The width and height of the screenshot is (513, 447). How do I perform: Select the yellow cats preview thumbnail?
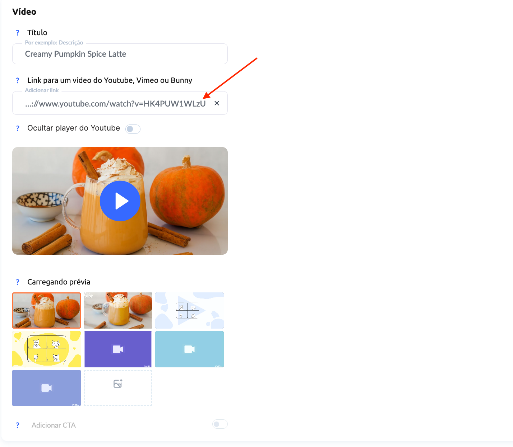click(46, 349)
